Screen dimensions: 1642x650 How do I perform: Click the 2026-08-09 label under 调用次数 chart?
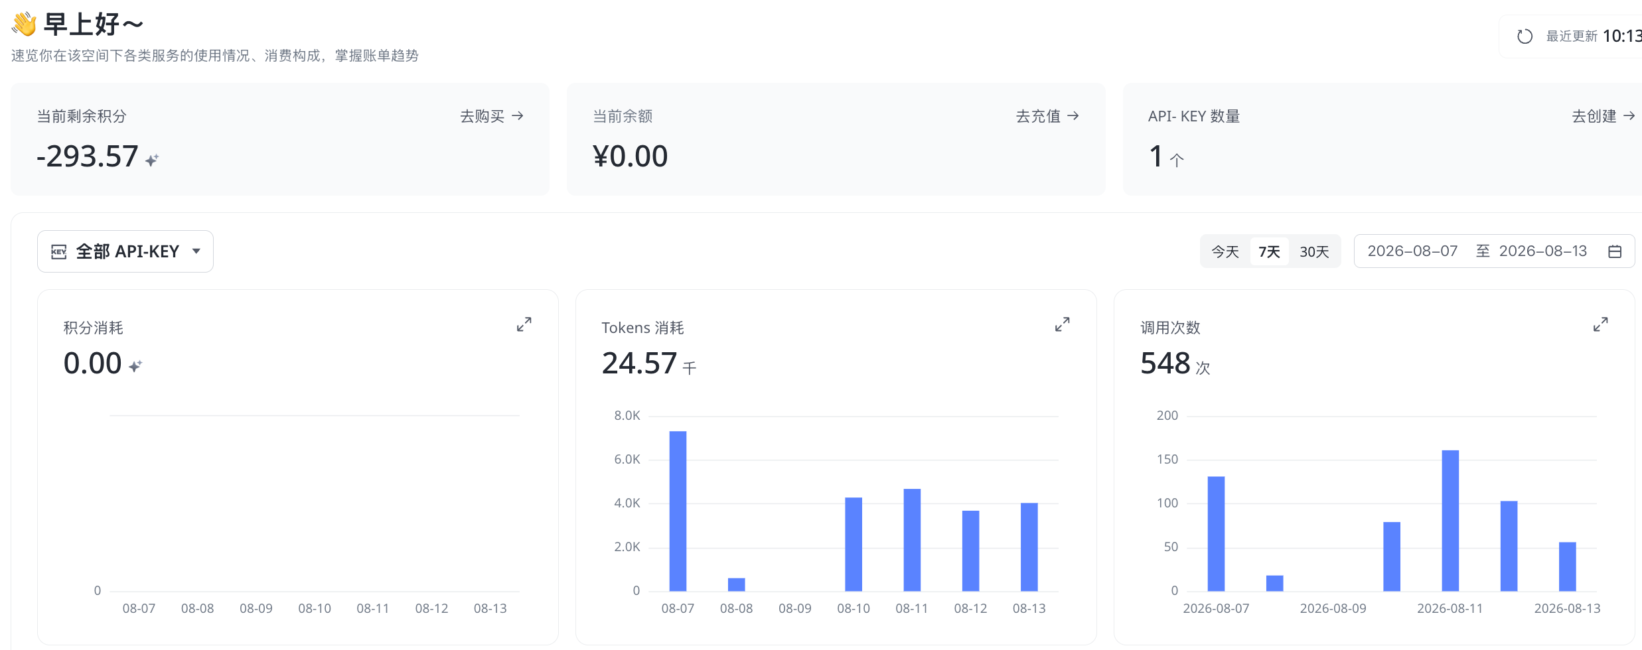click(x=1333, y=608)
